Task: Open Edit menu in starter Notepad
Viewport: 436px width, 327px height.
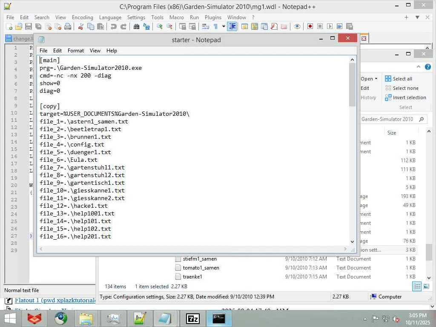Action: 57,51
